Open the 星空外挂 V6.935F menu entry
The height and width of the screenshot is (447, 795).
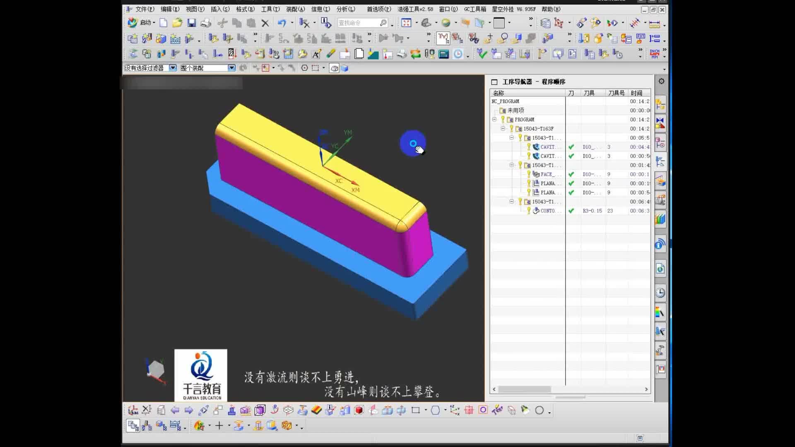513,9
